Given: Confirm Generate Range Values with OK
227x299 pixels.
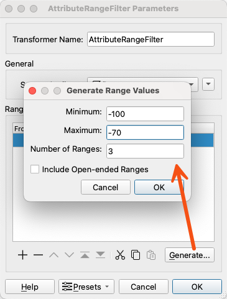Looking at the screenshot, I should (159, 187).
